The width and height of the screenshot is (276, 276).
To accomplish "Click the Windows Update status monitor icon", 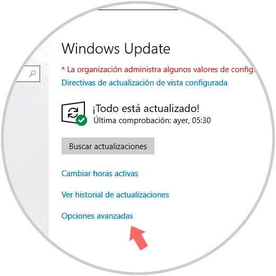I will click(x=74, y=114).
